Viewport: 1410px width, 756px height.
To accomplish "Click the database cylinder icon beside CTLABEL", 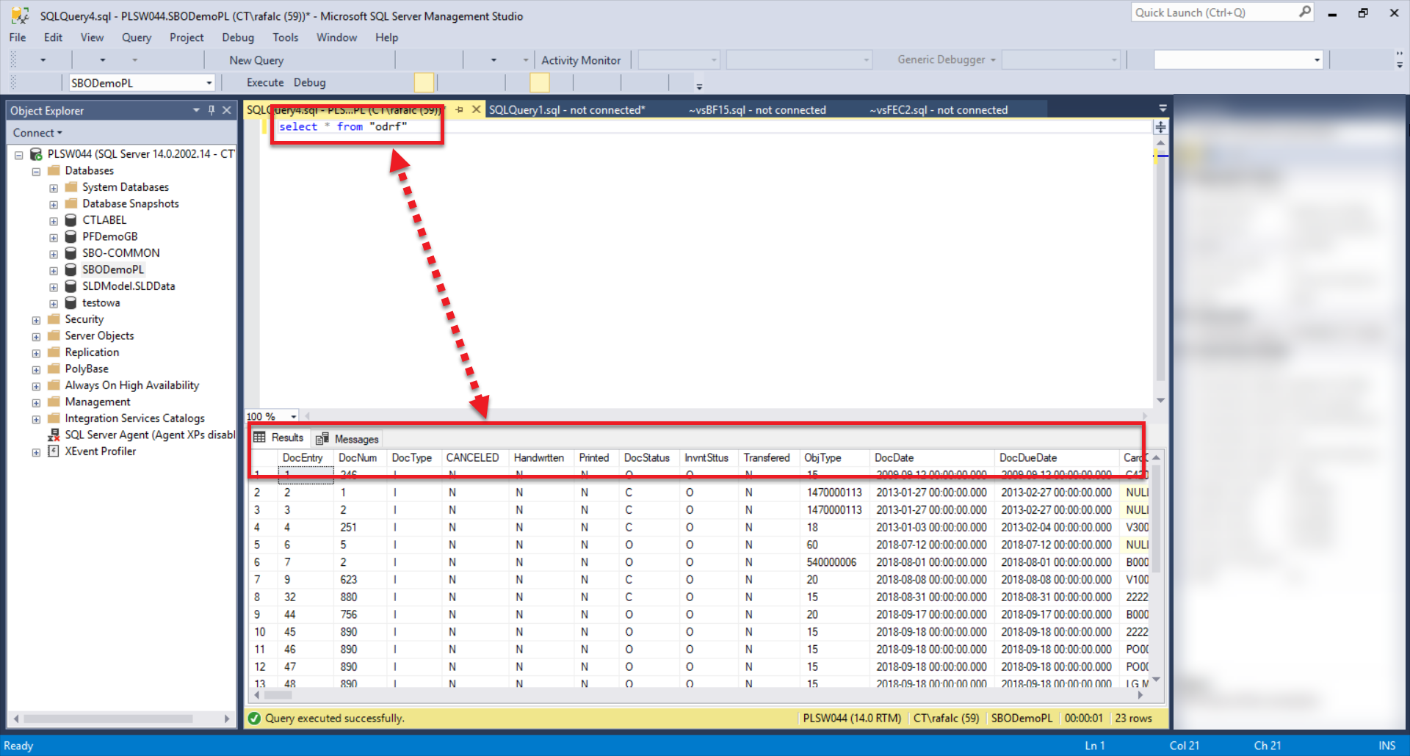I will coord(70,219).
